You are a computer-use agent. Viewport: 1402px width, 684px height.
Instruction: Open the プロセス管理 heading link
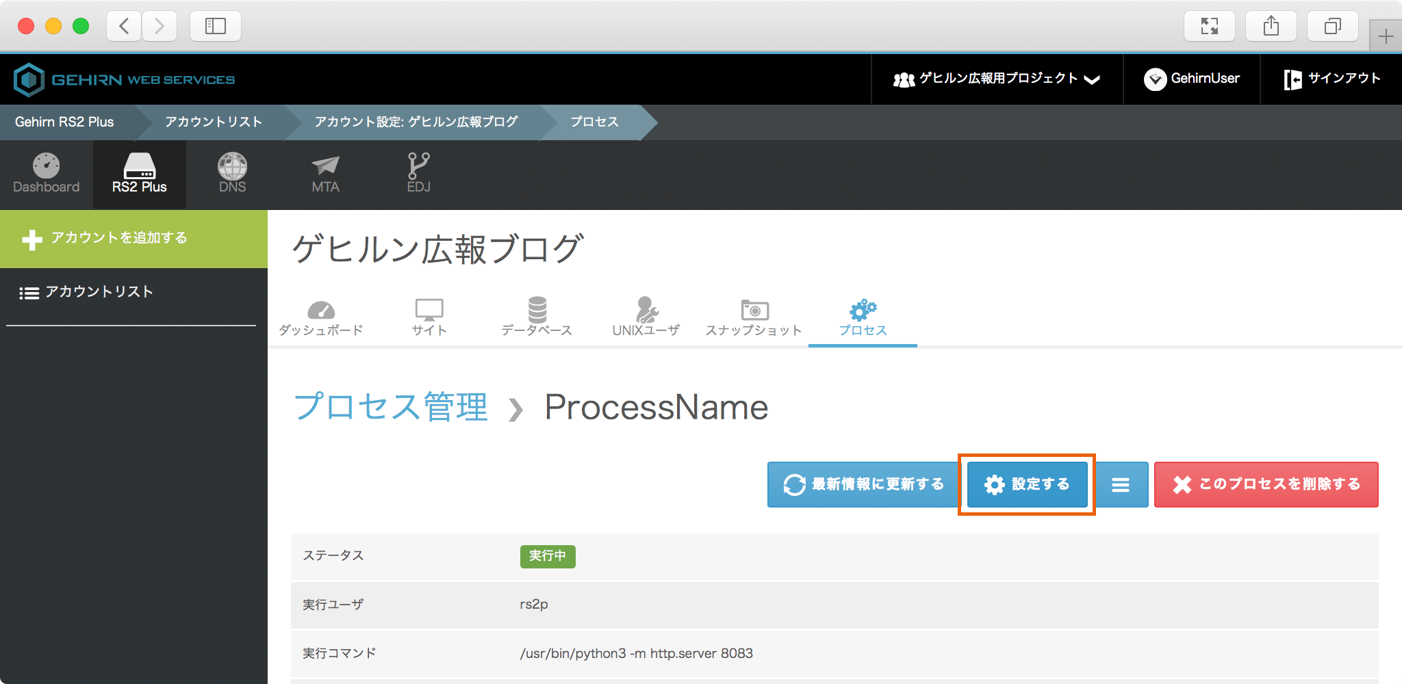[x=390, y=407]
